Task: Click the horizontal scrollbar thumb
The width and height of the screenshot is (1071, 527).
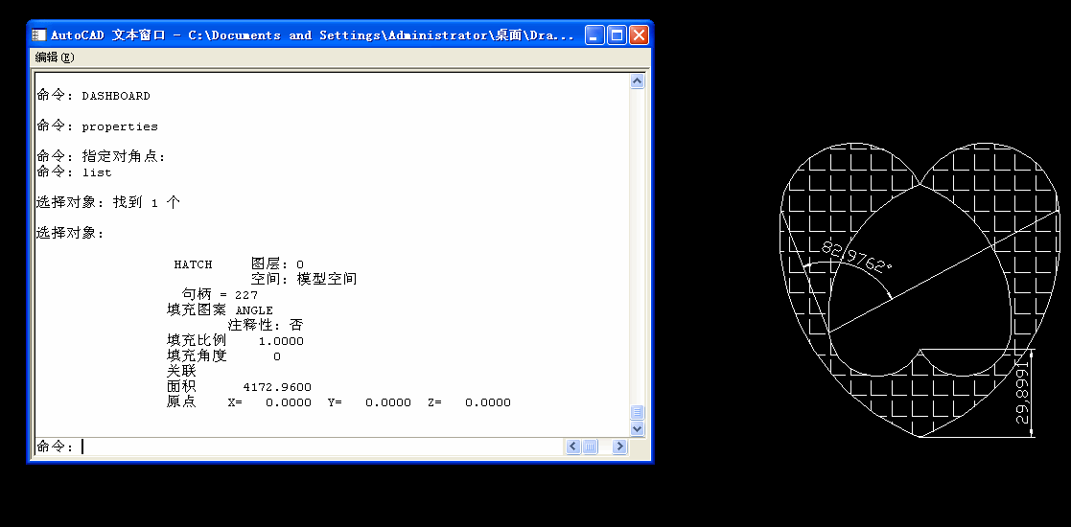Action: pos(590,447)
